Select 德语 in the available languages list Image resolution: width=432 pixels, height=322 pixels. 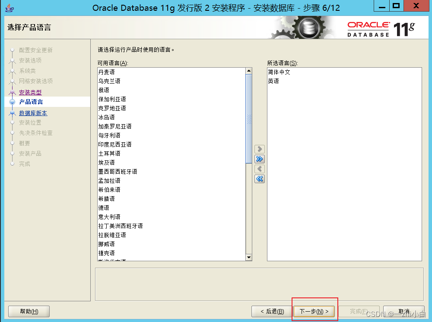click(104, 207)
